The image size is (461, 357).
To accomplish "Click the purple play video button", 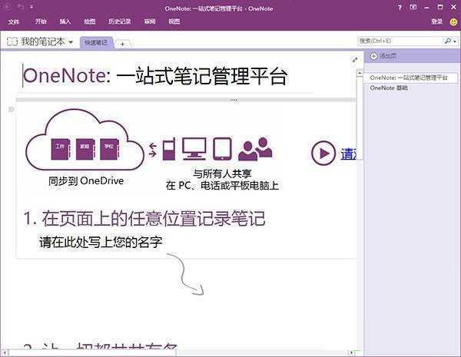I will tap(323, 153).
